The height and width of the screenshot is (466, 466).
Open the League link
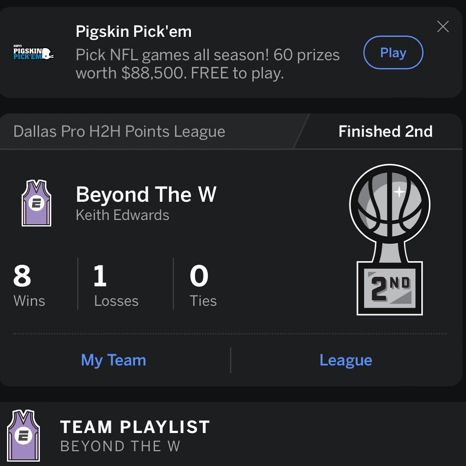346,360
